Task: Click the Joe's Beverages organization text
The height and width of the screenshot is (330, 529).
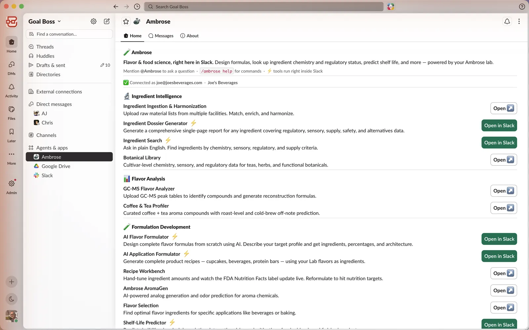Action: (x=223, y=82)
